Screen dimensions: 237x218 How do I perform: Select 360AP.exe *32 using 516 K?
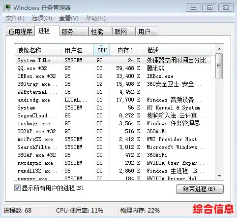click(x=113, y=131)
